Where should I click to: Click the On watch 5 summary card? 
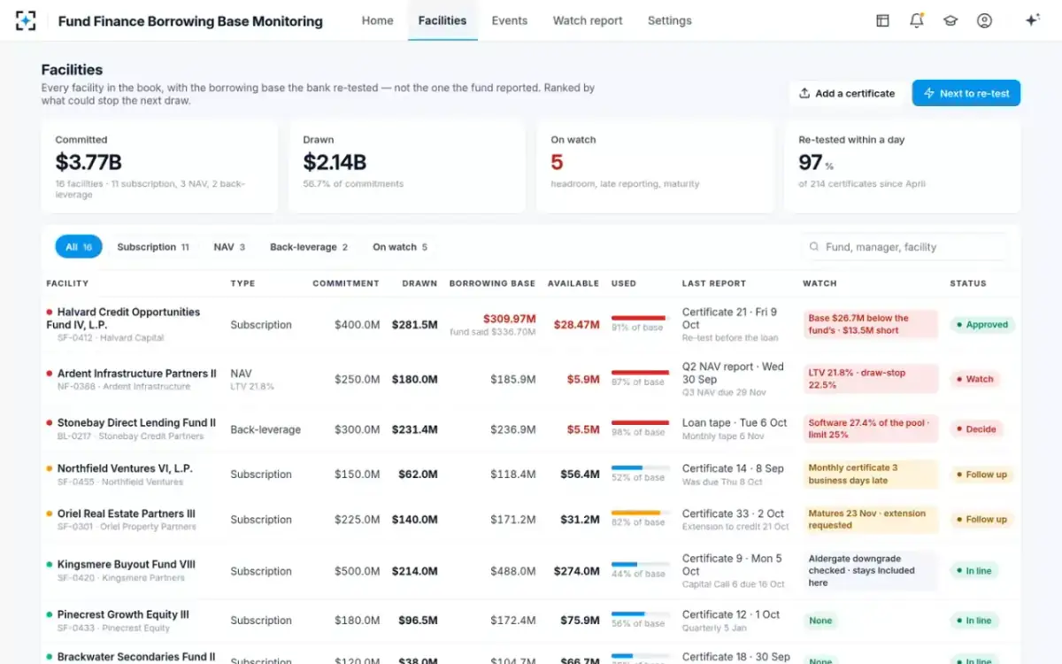tap(655, 166)
